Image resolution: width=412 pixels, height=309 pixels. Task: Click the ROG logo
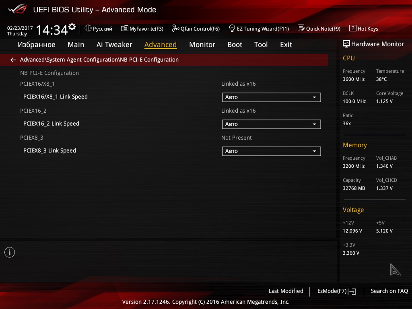coord(18,9)
